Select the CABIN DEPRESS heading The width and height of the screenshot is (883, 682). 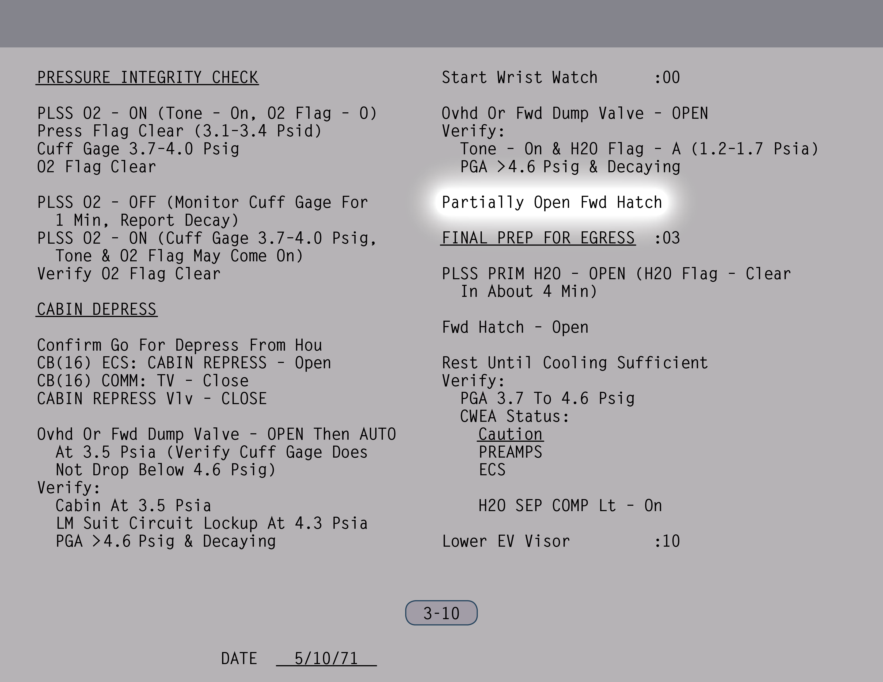click(x=97, y=309)
